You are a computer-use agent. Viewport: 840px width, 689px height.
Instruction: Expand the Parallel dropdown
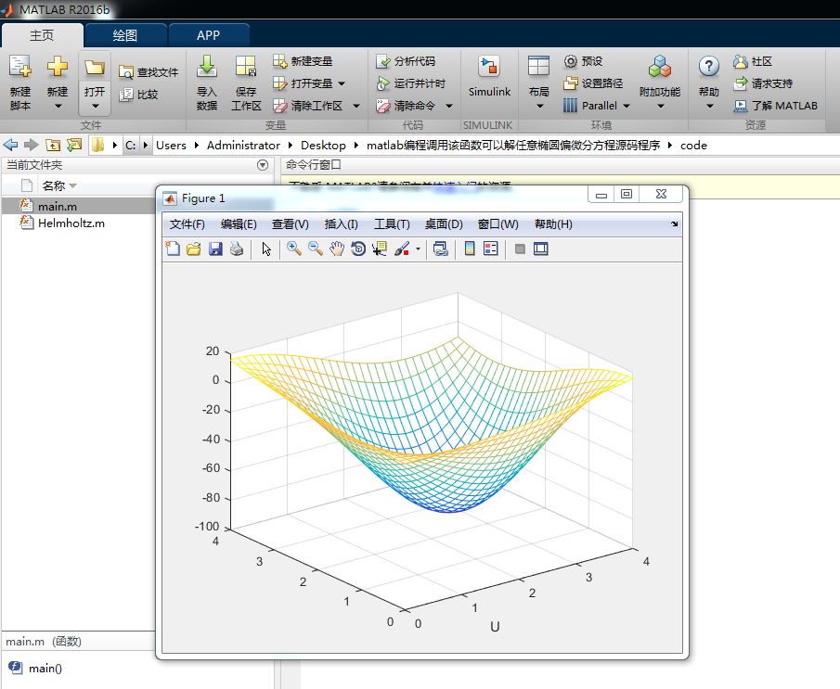[627, 106]
